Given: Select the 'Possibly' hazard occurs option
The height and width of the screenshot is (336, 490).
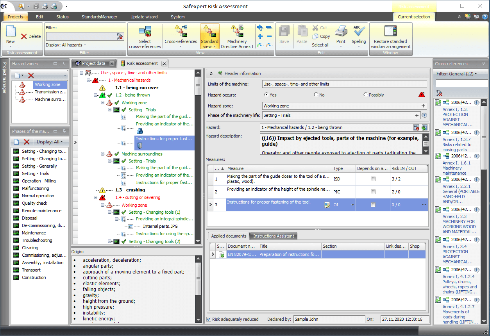Looking at the screenshot, I should pyautogui.click(x=365, y=95).
